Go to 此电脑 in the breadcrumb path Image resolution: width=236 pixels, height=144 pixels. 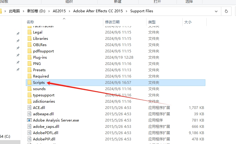tap(14, 11)
